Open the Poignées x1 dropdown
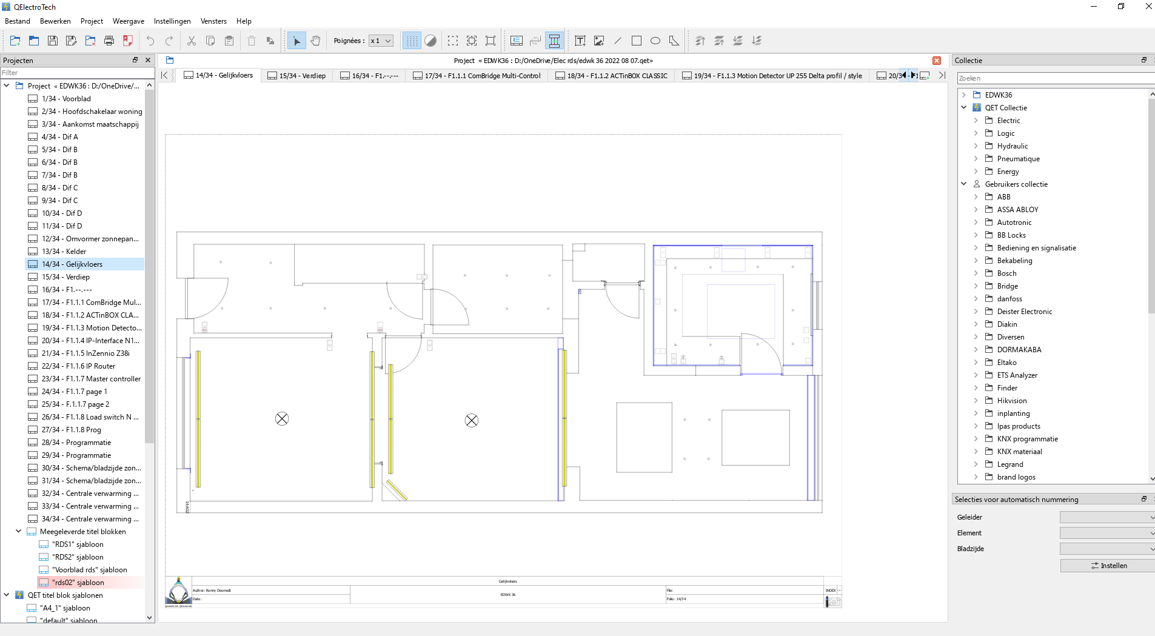 click(x=381, y=41)
